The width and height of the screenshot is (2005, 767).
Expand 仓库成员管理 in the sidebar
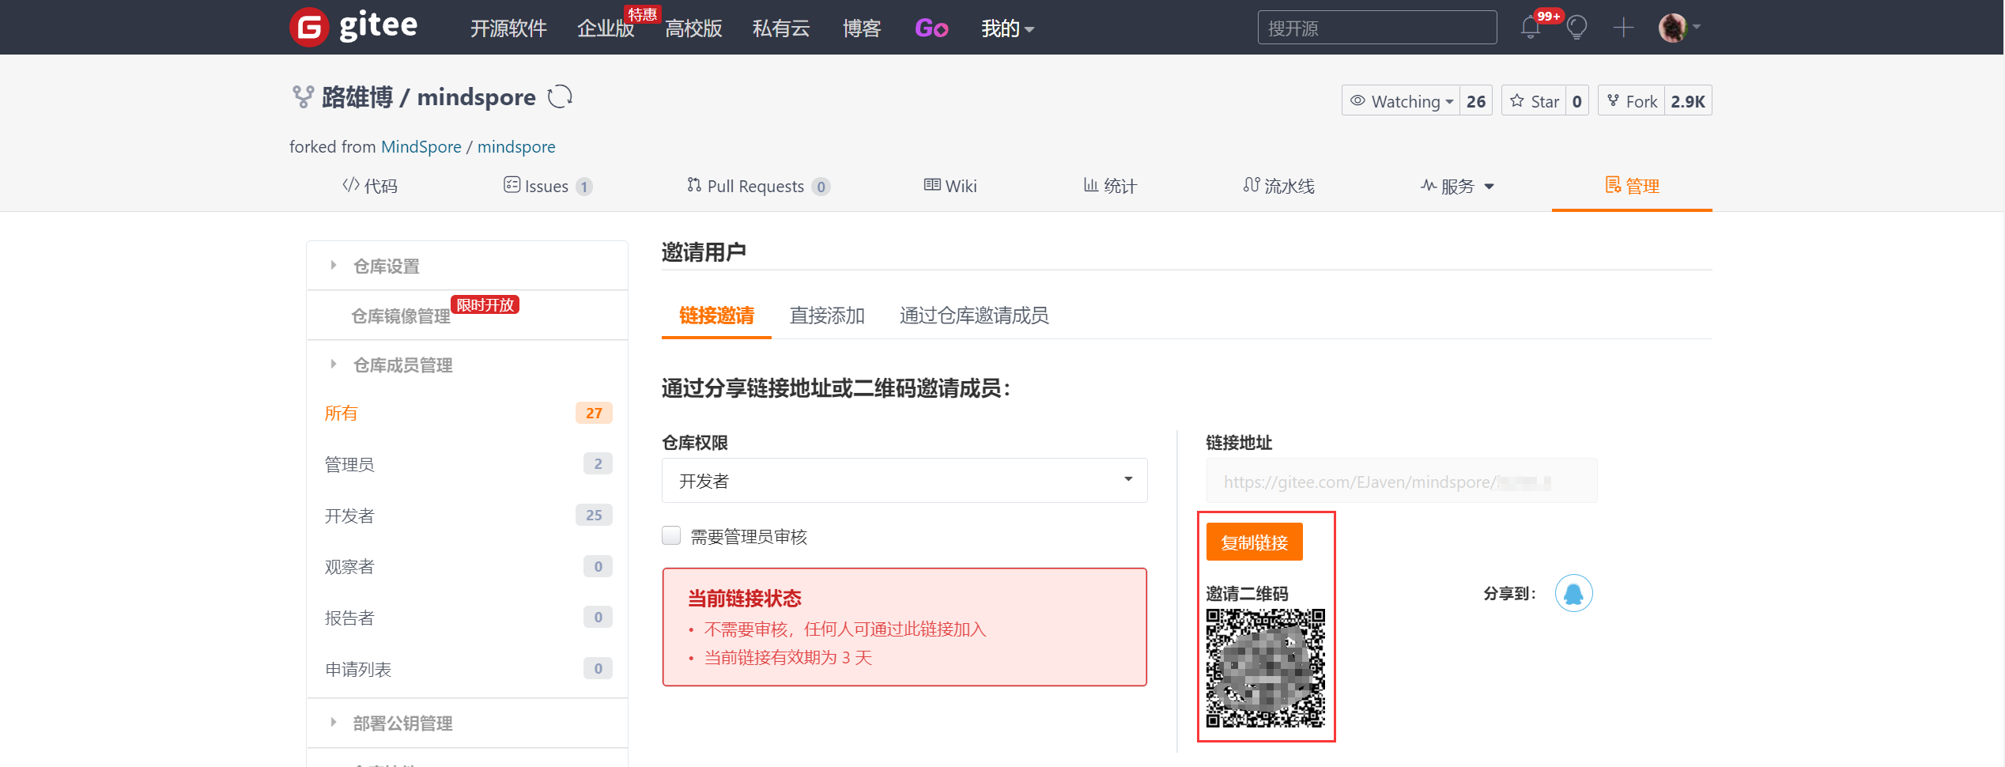(x=467, y=365)
